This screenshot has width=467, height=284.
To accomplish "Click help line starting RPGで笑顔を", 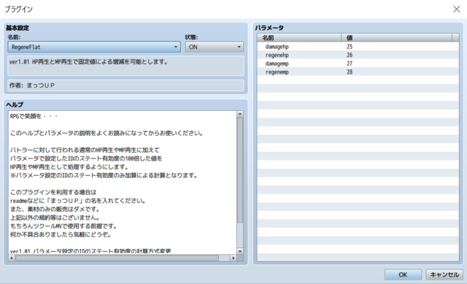I will coord(34,116).
